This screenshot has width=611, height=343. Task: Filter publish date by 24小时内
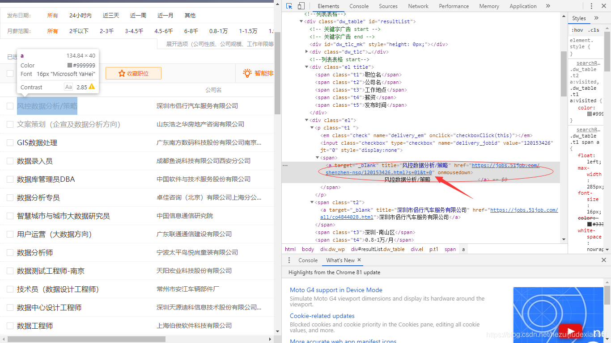81,15
